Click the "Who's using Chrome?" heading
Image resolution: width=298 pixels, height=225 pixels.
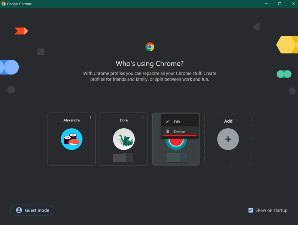click(150, 63)
